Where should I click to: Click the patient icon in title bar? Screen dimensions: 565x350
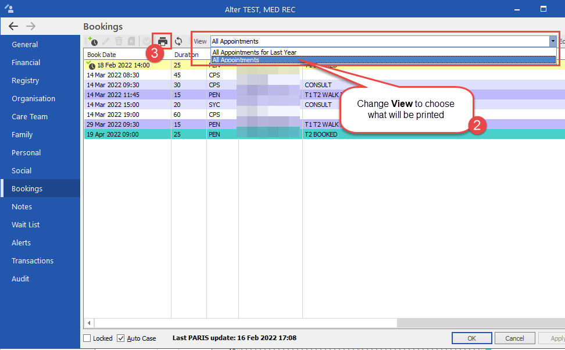9,8
